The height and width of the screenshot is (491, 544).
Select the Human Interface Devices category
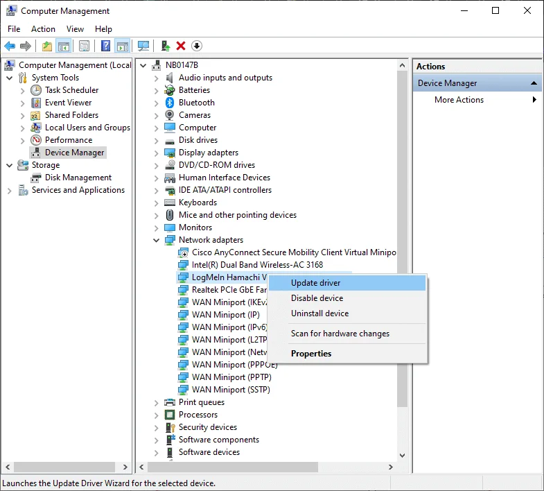click(x=224, y=178)
